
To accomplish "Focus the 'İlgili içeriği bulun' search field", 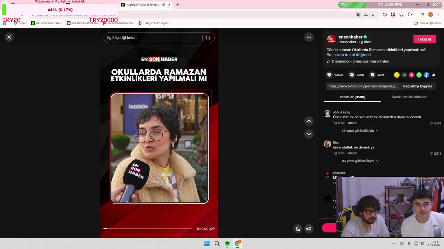I will coord(153,38).
